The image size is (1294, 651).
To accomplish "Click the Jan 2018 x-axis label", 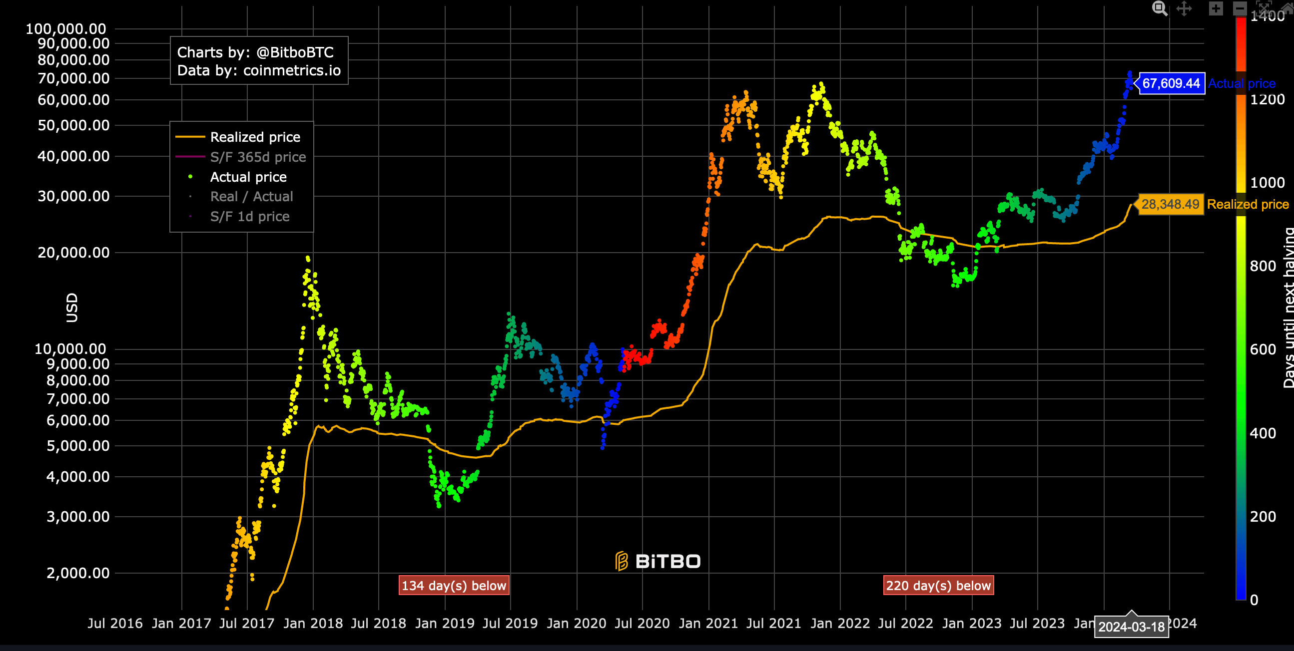I will click(313, 624).
